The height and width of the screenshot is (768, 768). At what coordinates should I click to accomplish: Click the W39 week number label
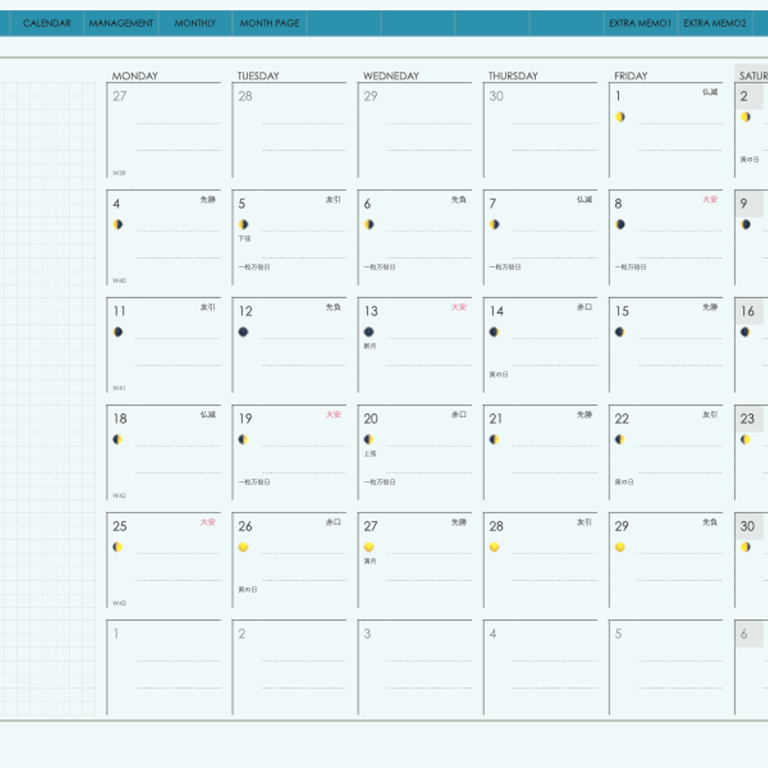119,173
